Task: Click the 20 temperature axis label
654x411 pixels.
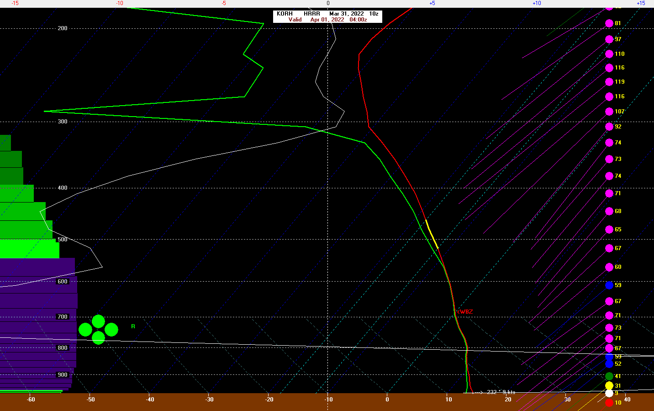Action: [508, 400]
